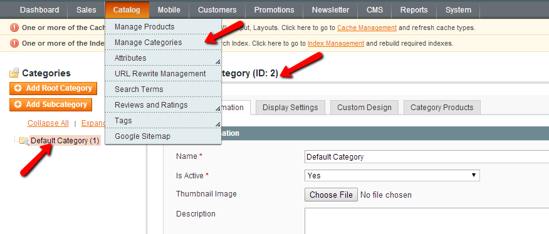
Task: Open the Customers menu
Action: pos(217,10)
